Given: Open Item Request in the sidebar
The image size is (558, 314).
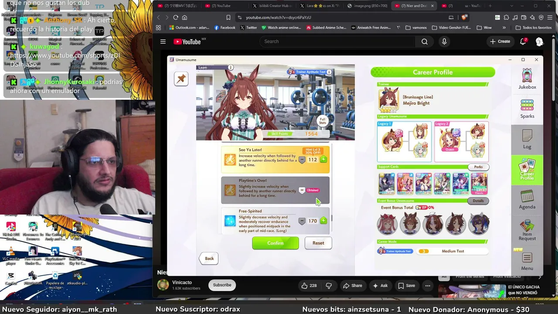Looking at the screenshot, I should click(527, 231).
